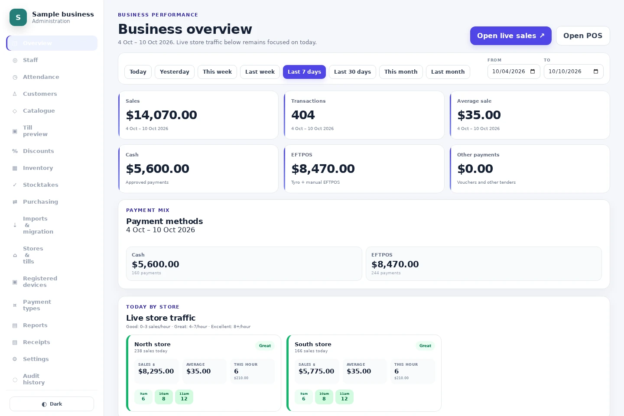Image resolution: width=624 pixels, height=416 pixels.
Task: Click the Attendance clock icon
Action: click(x=15, y=77)
